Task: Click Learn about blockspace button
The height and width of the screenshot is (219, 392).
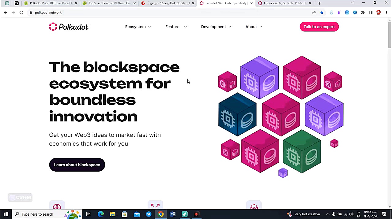Action: (77, 165)
